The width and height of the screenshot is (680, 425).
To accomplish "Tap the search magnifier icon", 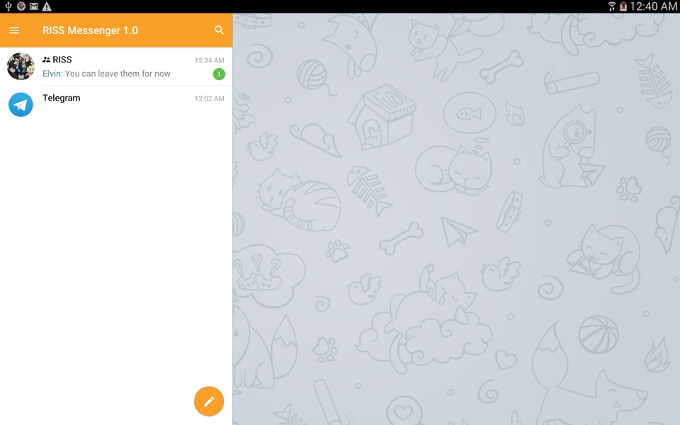I will [x=220, y=30].
